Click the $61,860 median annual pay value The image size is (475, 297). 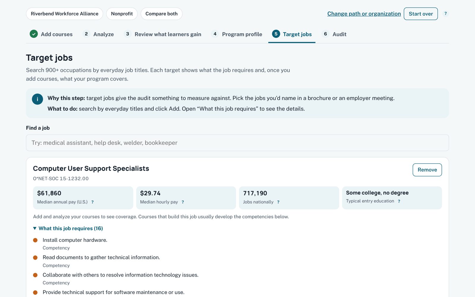pos(49,193)
